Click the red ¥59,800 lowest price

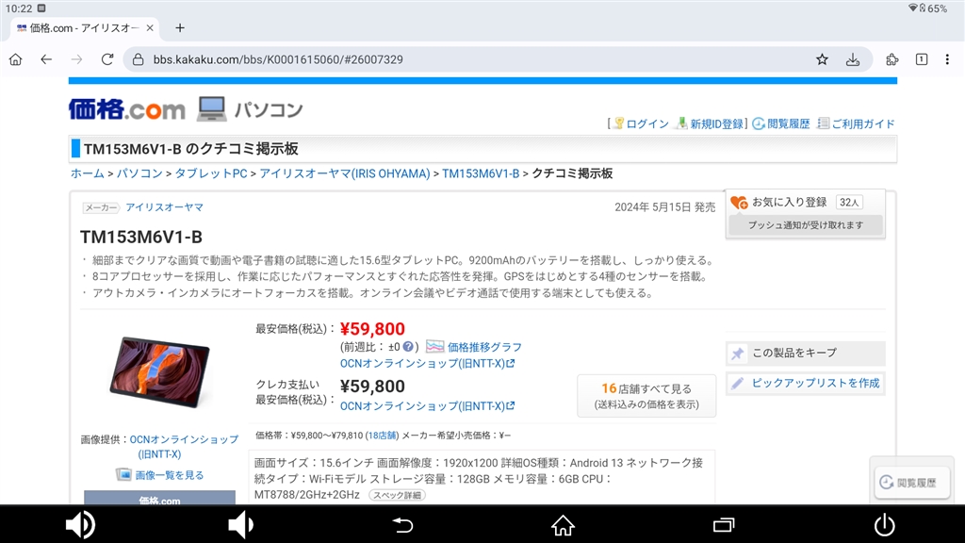372,329
